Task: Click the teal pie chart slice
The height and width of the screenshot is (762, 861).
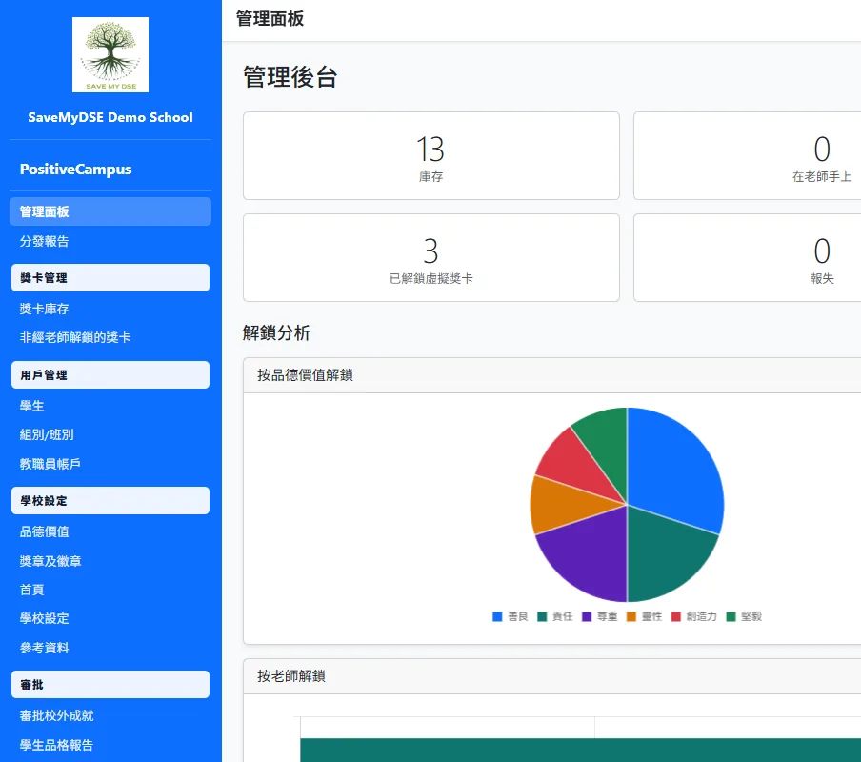Action: pyautogui.click(x=665, y=554)
